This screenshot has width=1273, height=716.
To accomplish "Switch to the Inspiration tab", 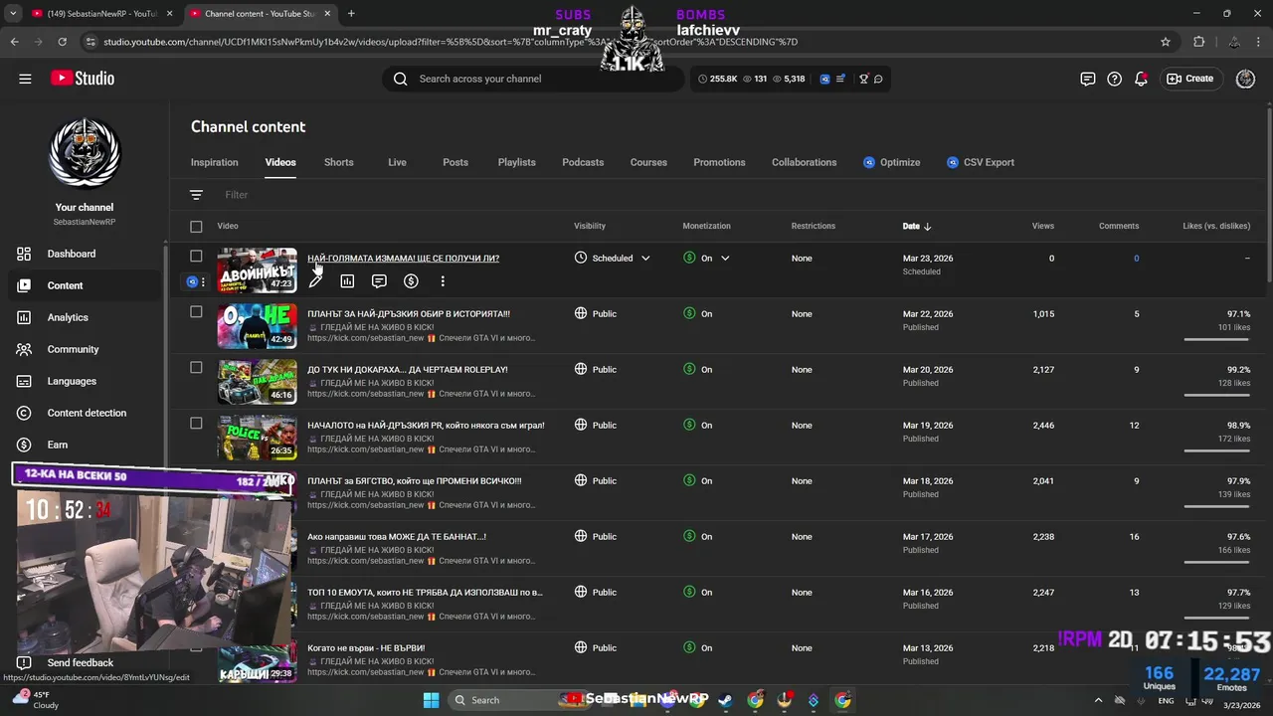I will [x=215, y=162].
